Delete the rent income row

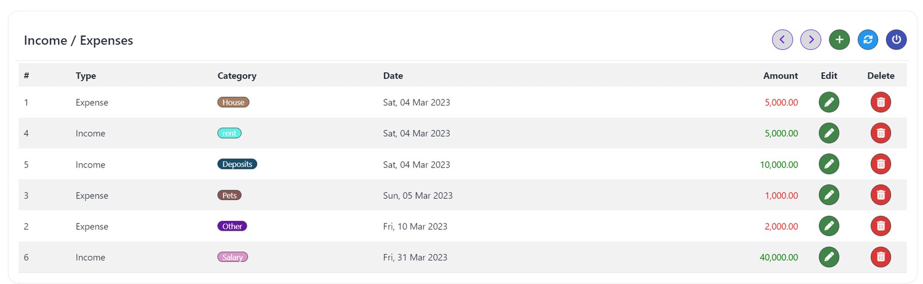881,133
